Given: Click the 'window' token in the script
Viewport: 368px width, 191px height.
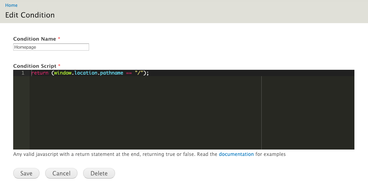Looking at the screenshot, I should 63,73.
